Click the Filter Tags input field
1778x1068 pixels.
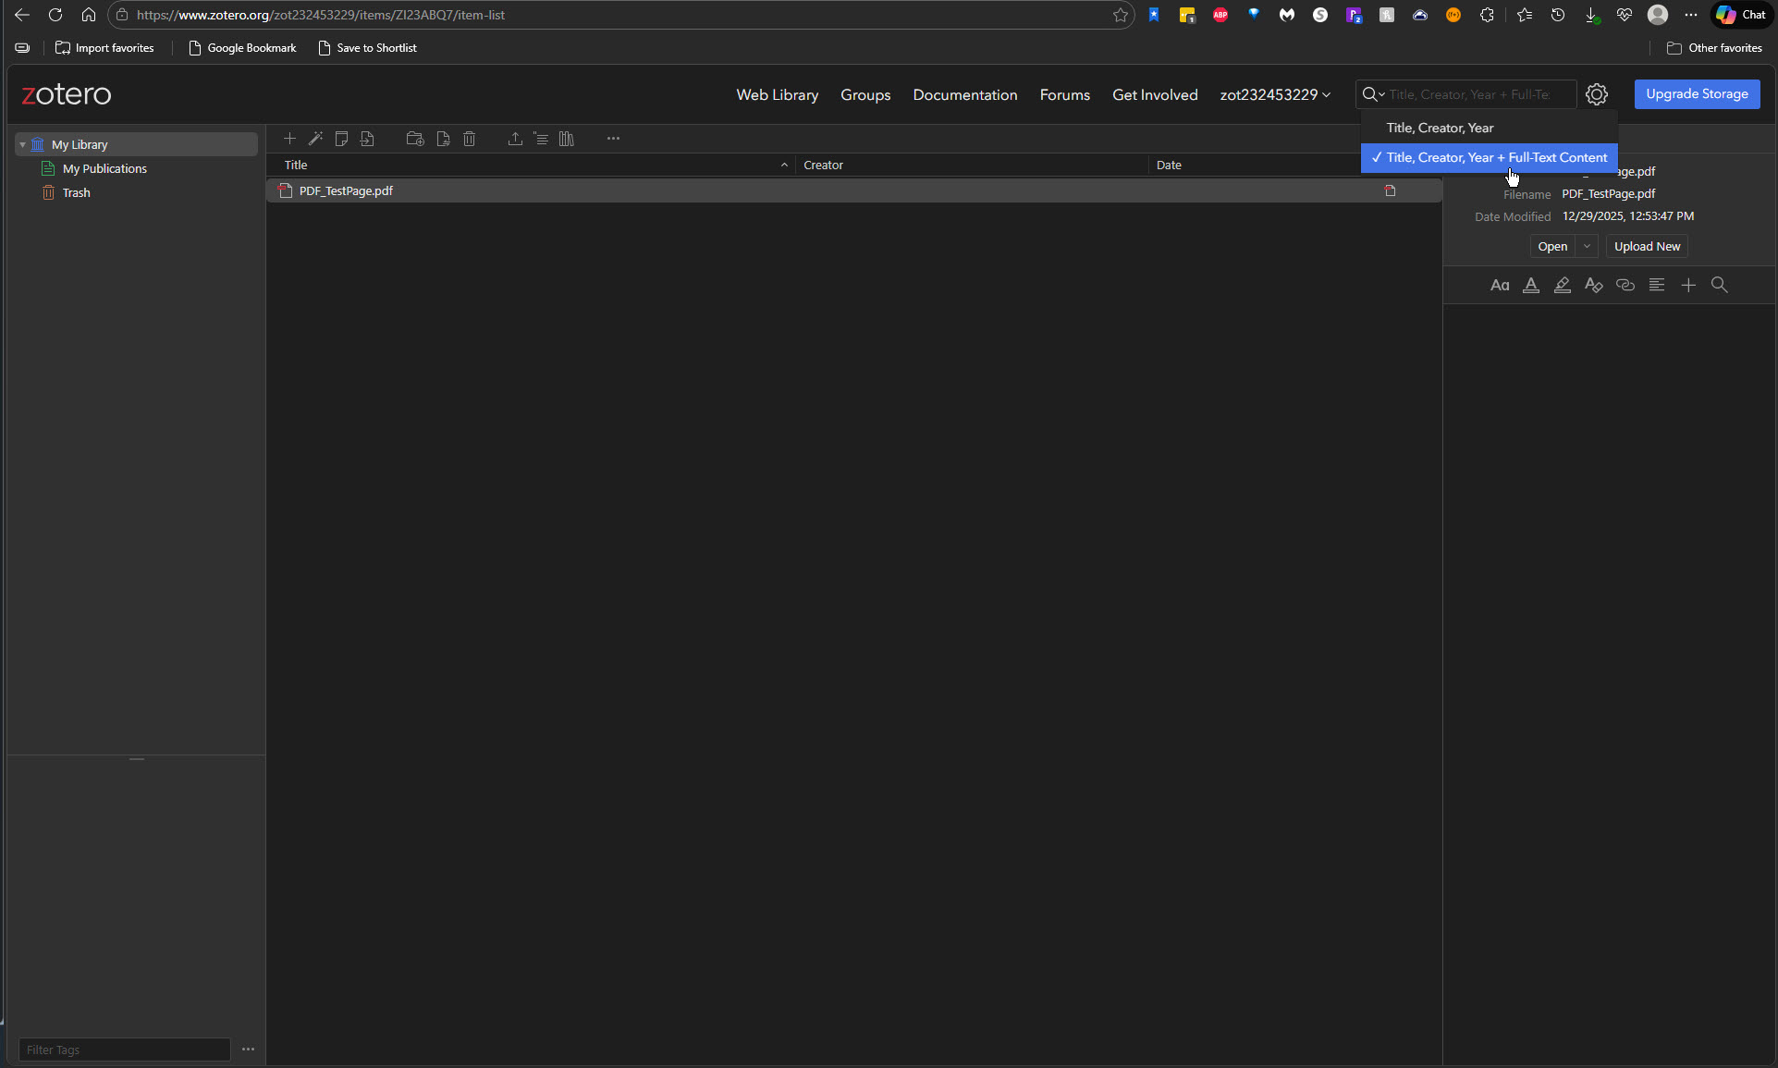(x=124, y=1050)
